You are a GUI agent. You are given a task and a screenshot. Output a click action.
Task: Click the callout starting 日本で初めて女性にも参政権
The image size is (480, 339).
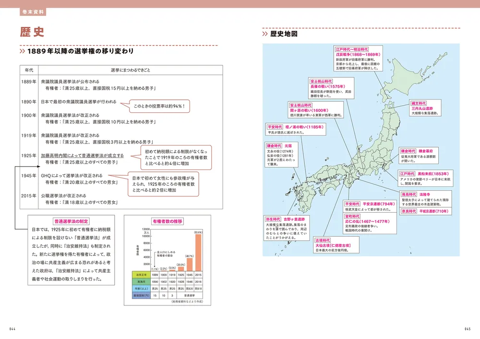(163, 184)
